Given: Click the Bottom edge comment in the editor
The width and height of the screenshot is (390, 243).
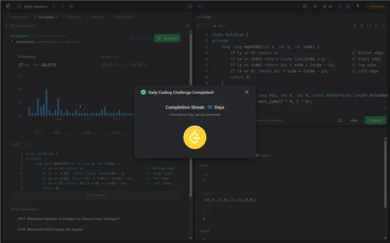Looking at the screenshot, I should click(367, 53).
